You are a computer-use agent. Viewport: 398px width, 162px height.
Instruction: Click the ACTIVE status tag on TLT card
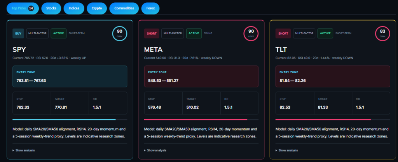325,33
